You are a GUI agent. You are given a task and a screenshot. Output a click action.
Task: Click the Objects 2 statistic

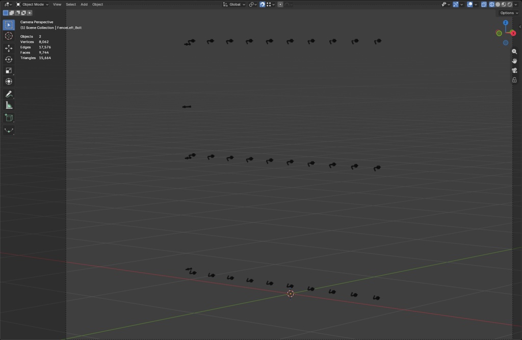(x=31, y=37)
